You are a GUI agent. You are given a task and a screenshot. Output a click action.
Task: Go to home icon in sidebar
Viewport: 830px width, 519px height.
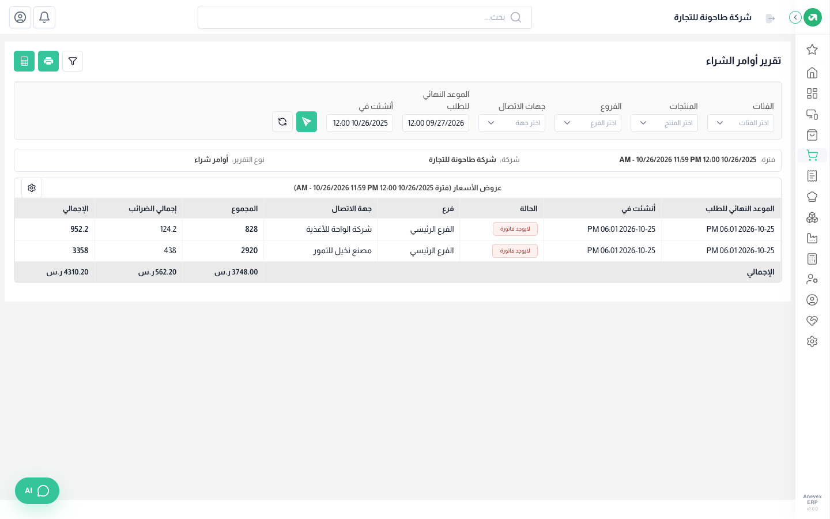pos(812,73)
